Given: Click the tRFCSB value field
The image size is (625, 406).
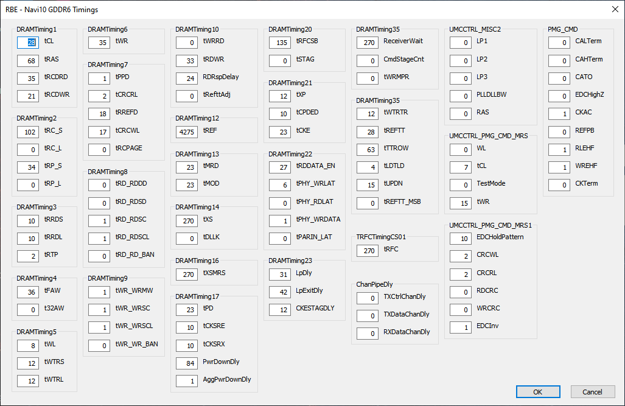Looking at the screenshot, I should pyautogui.click(x=280, y=43).
